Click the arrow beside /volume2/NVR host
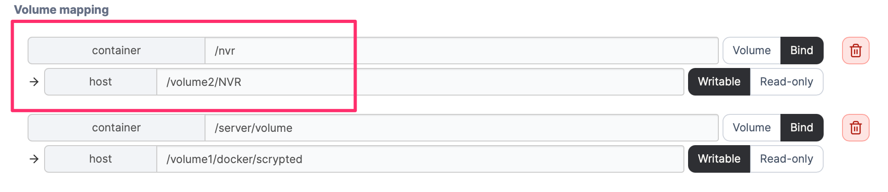This screenshot has width=888, height=192. (x=34, y=82)
